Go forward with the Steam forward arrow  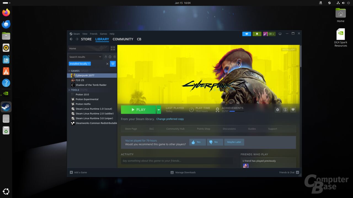77,39
